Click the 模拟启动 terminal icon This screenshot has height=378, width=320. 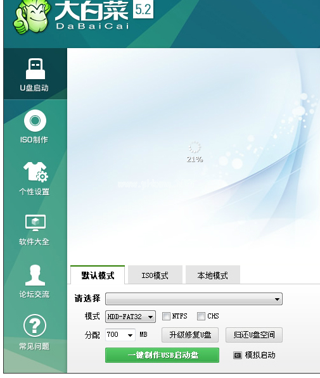(237, 355)
